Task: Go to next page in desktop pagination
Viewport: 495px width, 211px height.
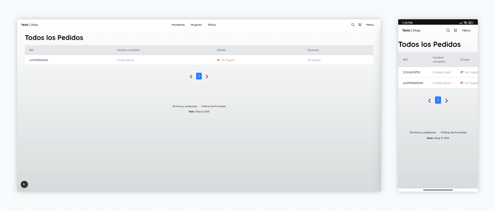Action: (207, 76)
